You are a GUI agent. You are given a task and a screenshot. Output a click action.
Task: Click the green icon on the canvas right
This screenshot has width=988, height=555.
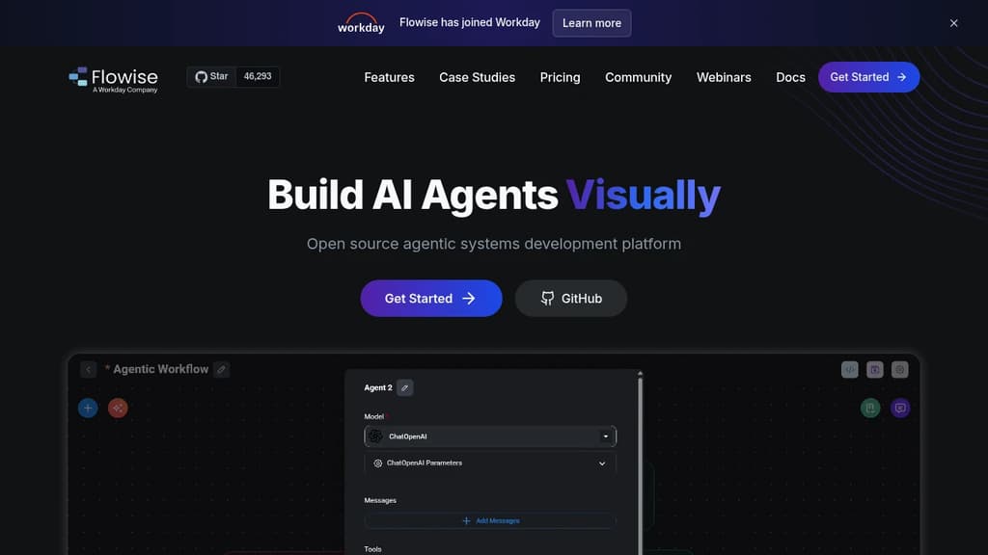(869, 408)
